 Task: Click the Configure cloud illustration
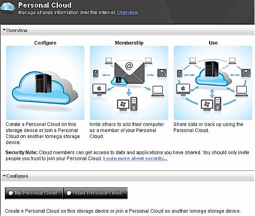tap(45, 83)
